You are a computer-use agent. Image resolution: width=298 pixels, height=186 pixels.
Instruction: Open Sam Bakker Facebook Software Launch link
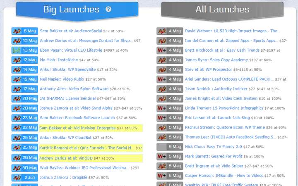[x=77, y=118]
